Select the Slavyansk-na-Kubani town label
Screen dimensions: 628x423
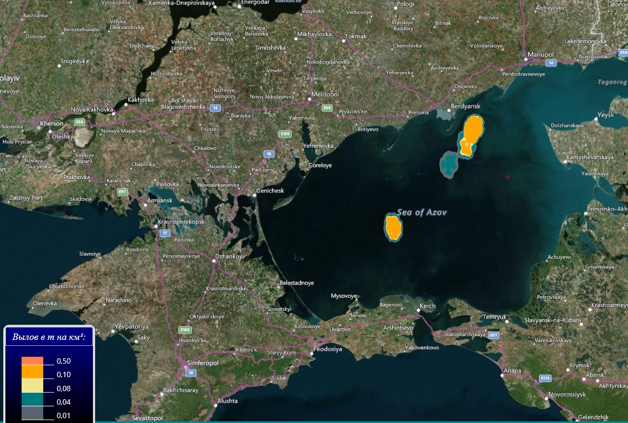point(552,320)
